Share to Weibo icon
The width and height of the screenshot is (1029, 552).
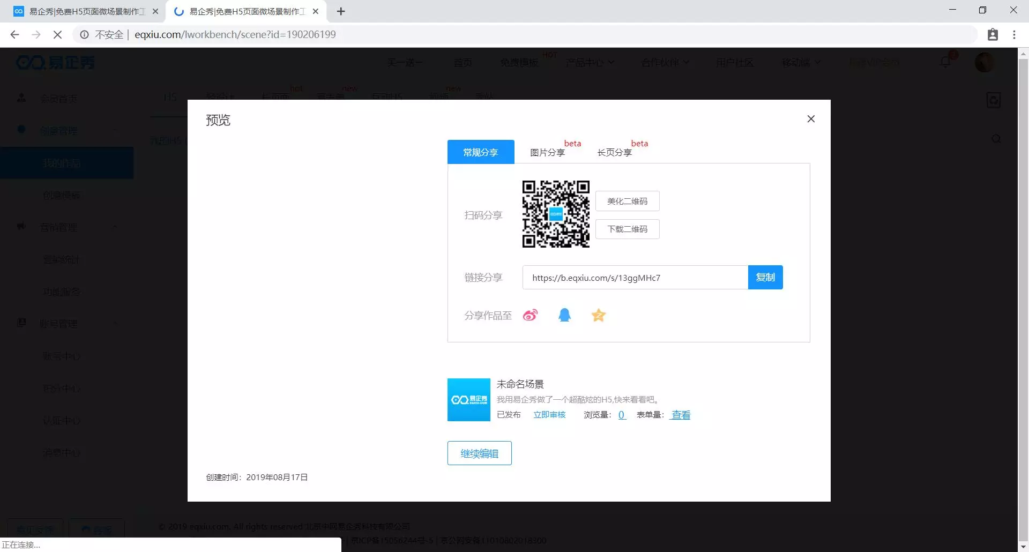(530, 315)
